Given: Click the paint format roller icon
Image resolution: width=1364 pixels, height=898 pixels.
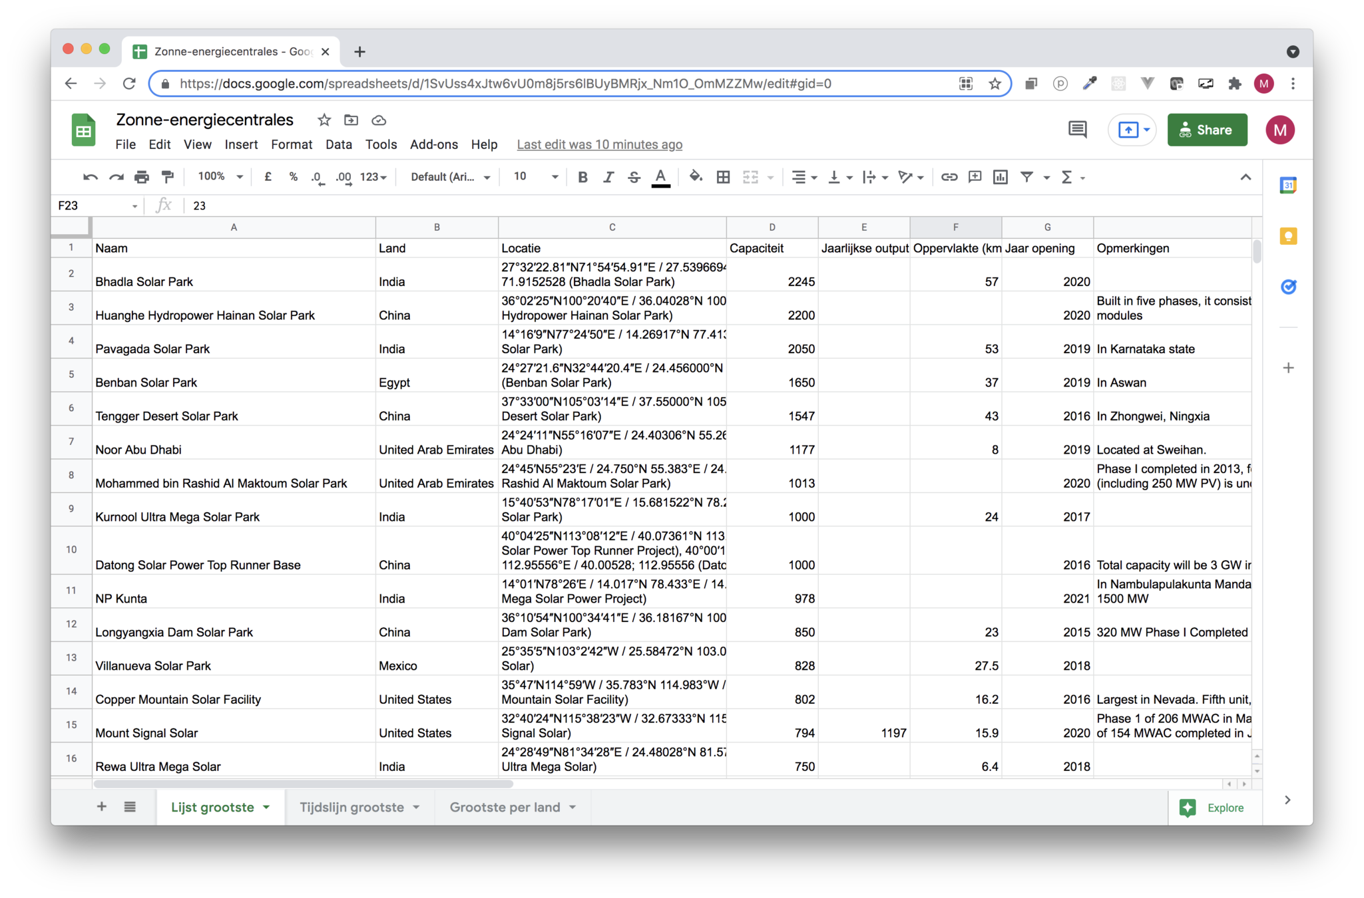Looking at the screenshot, I should point(168,177).
